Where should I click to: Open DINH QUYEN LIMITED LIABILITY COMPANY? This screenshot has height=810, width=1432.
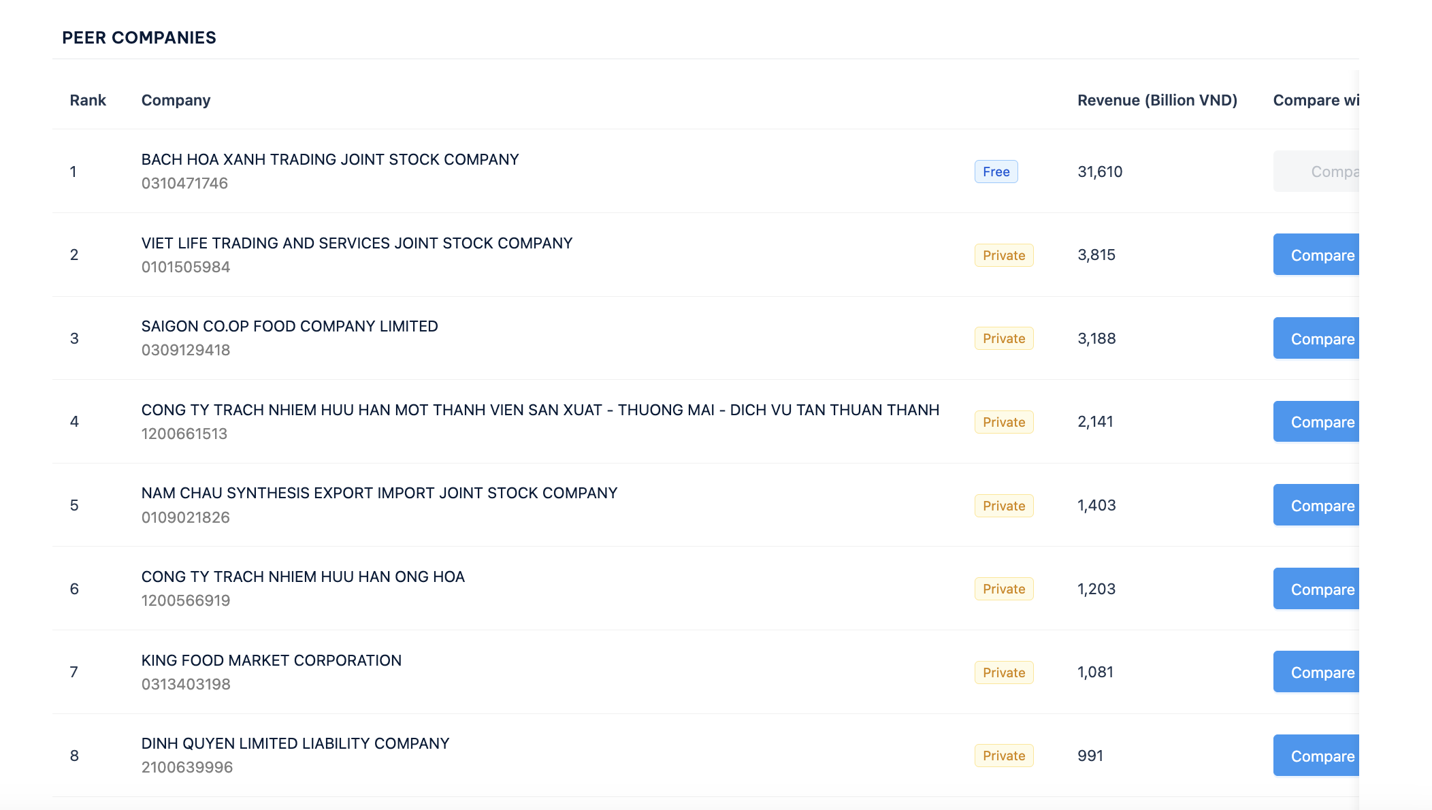pyautogui.click(x=295, y=743)
